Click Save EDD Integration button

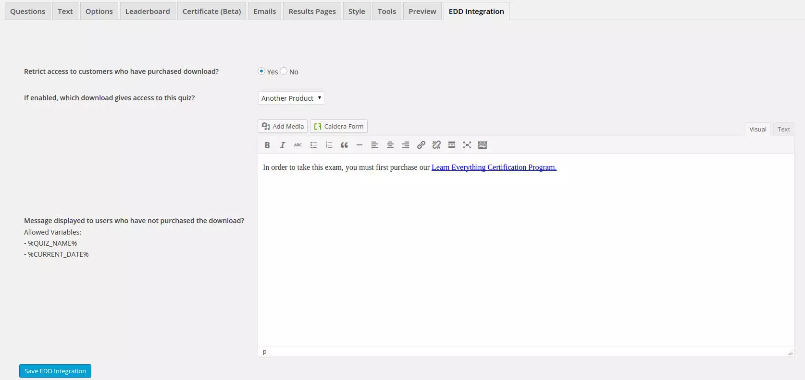pyautogui.click(x=55, y=371)
